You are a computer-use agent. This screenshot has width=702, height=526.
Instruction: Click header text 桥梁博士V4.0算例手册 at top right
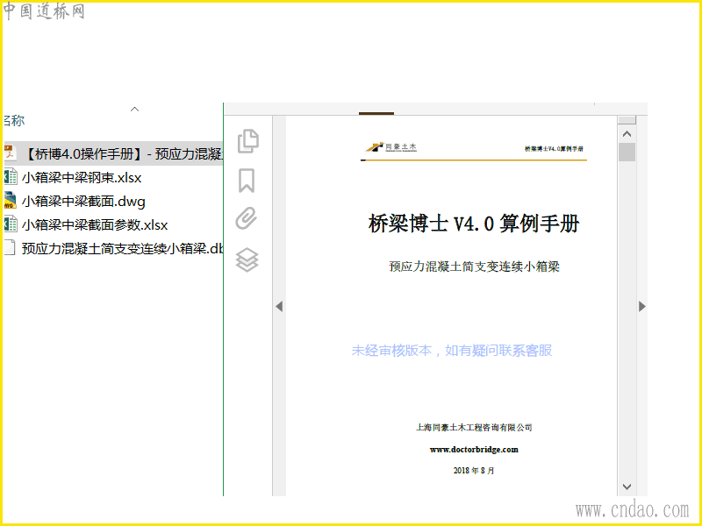click(x=554, y=148)
